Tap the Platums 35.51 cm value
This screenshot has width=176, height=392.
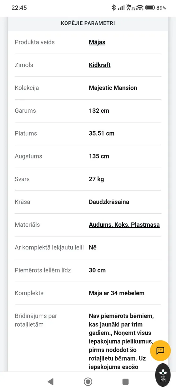[x=102, y=133]
